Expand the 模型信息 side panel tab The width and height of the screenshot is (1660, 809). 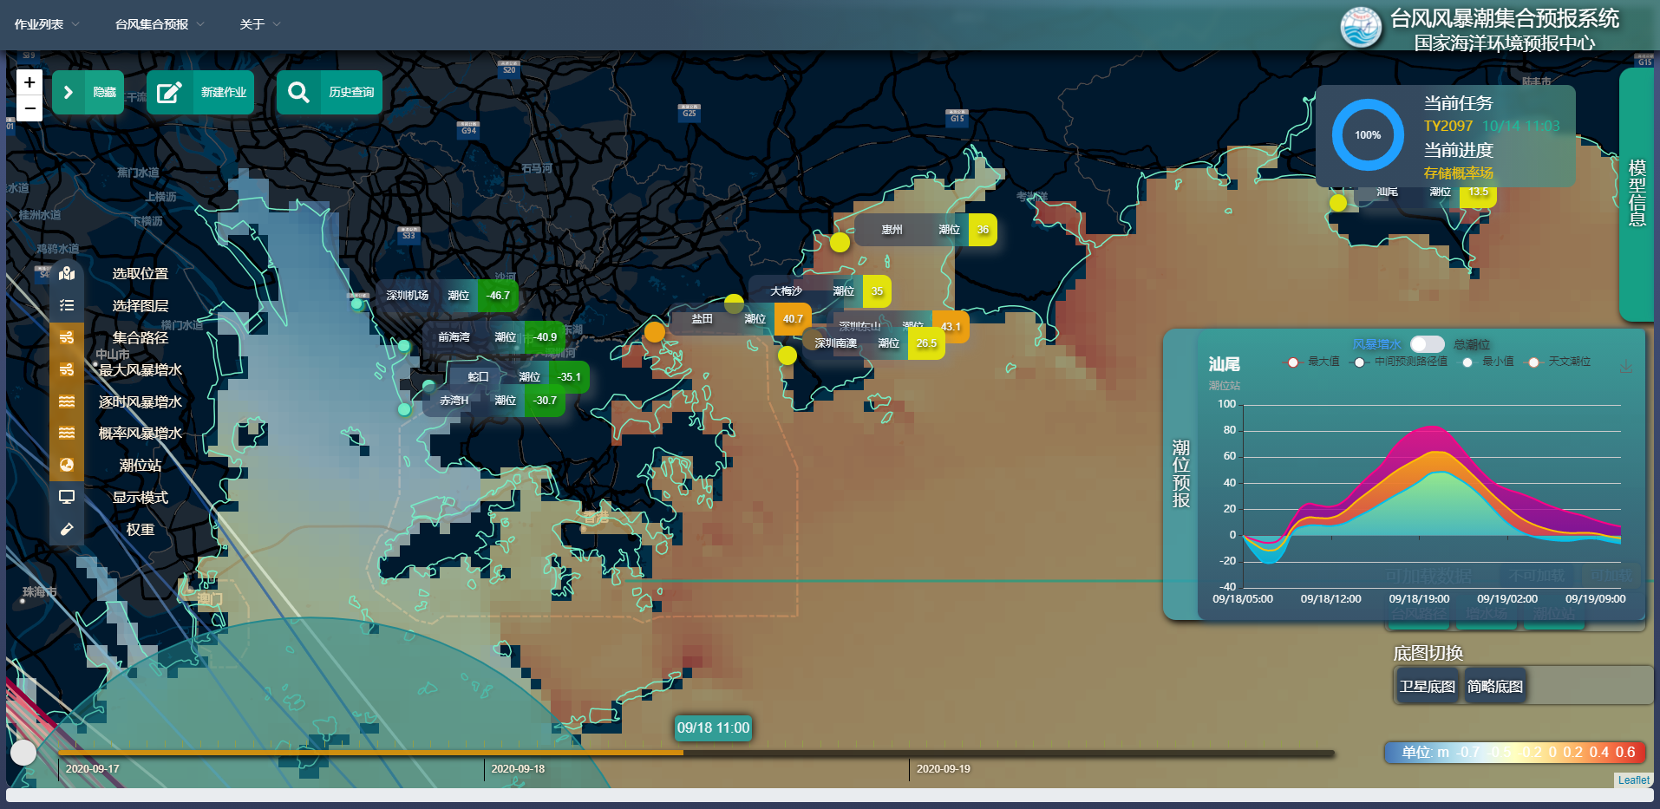pyautogui.click(x=1637, y=193)
